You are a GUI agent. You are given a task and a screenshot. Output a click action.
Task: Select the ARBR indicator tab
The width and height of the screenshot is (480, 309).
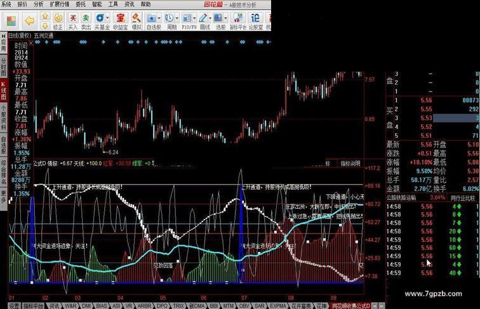pyautogui.click(x=145, y=306)
